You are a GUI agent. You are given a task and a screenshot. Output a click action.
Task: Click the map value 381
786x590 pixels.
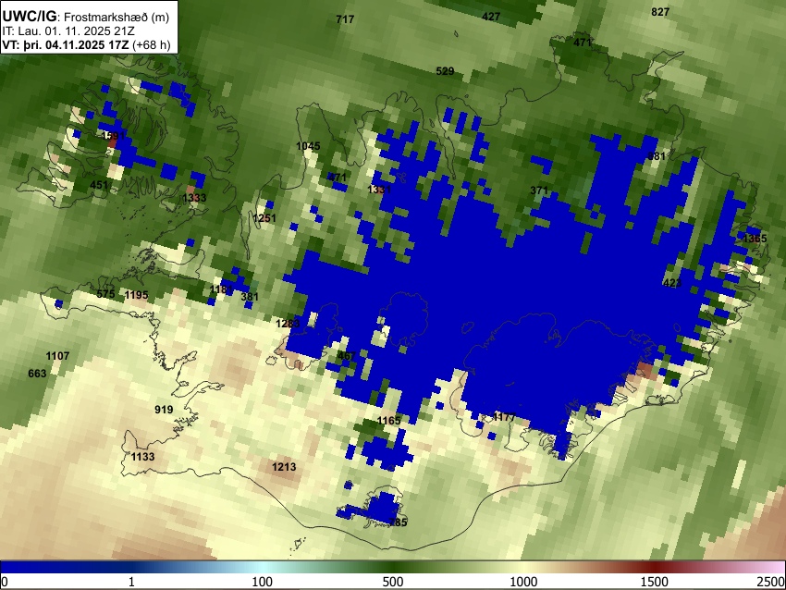pos(250,297)
